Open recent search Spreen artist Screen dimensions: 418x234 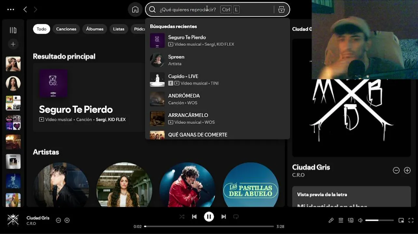click(x=217, y=60)
